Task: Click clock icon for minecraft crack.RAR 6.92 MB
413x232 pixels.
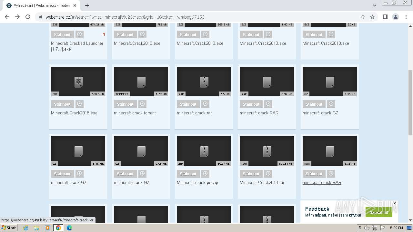Action: point(268,104)
